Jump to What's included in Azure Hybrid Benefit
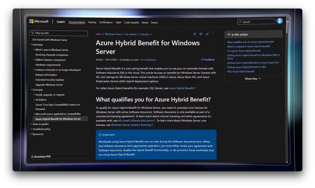315x188 pixels. (249, 46)
